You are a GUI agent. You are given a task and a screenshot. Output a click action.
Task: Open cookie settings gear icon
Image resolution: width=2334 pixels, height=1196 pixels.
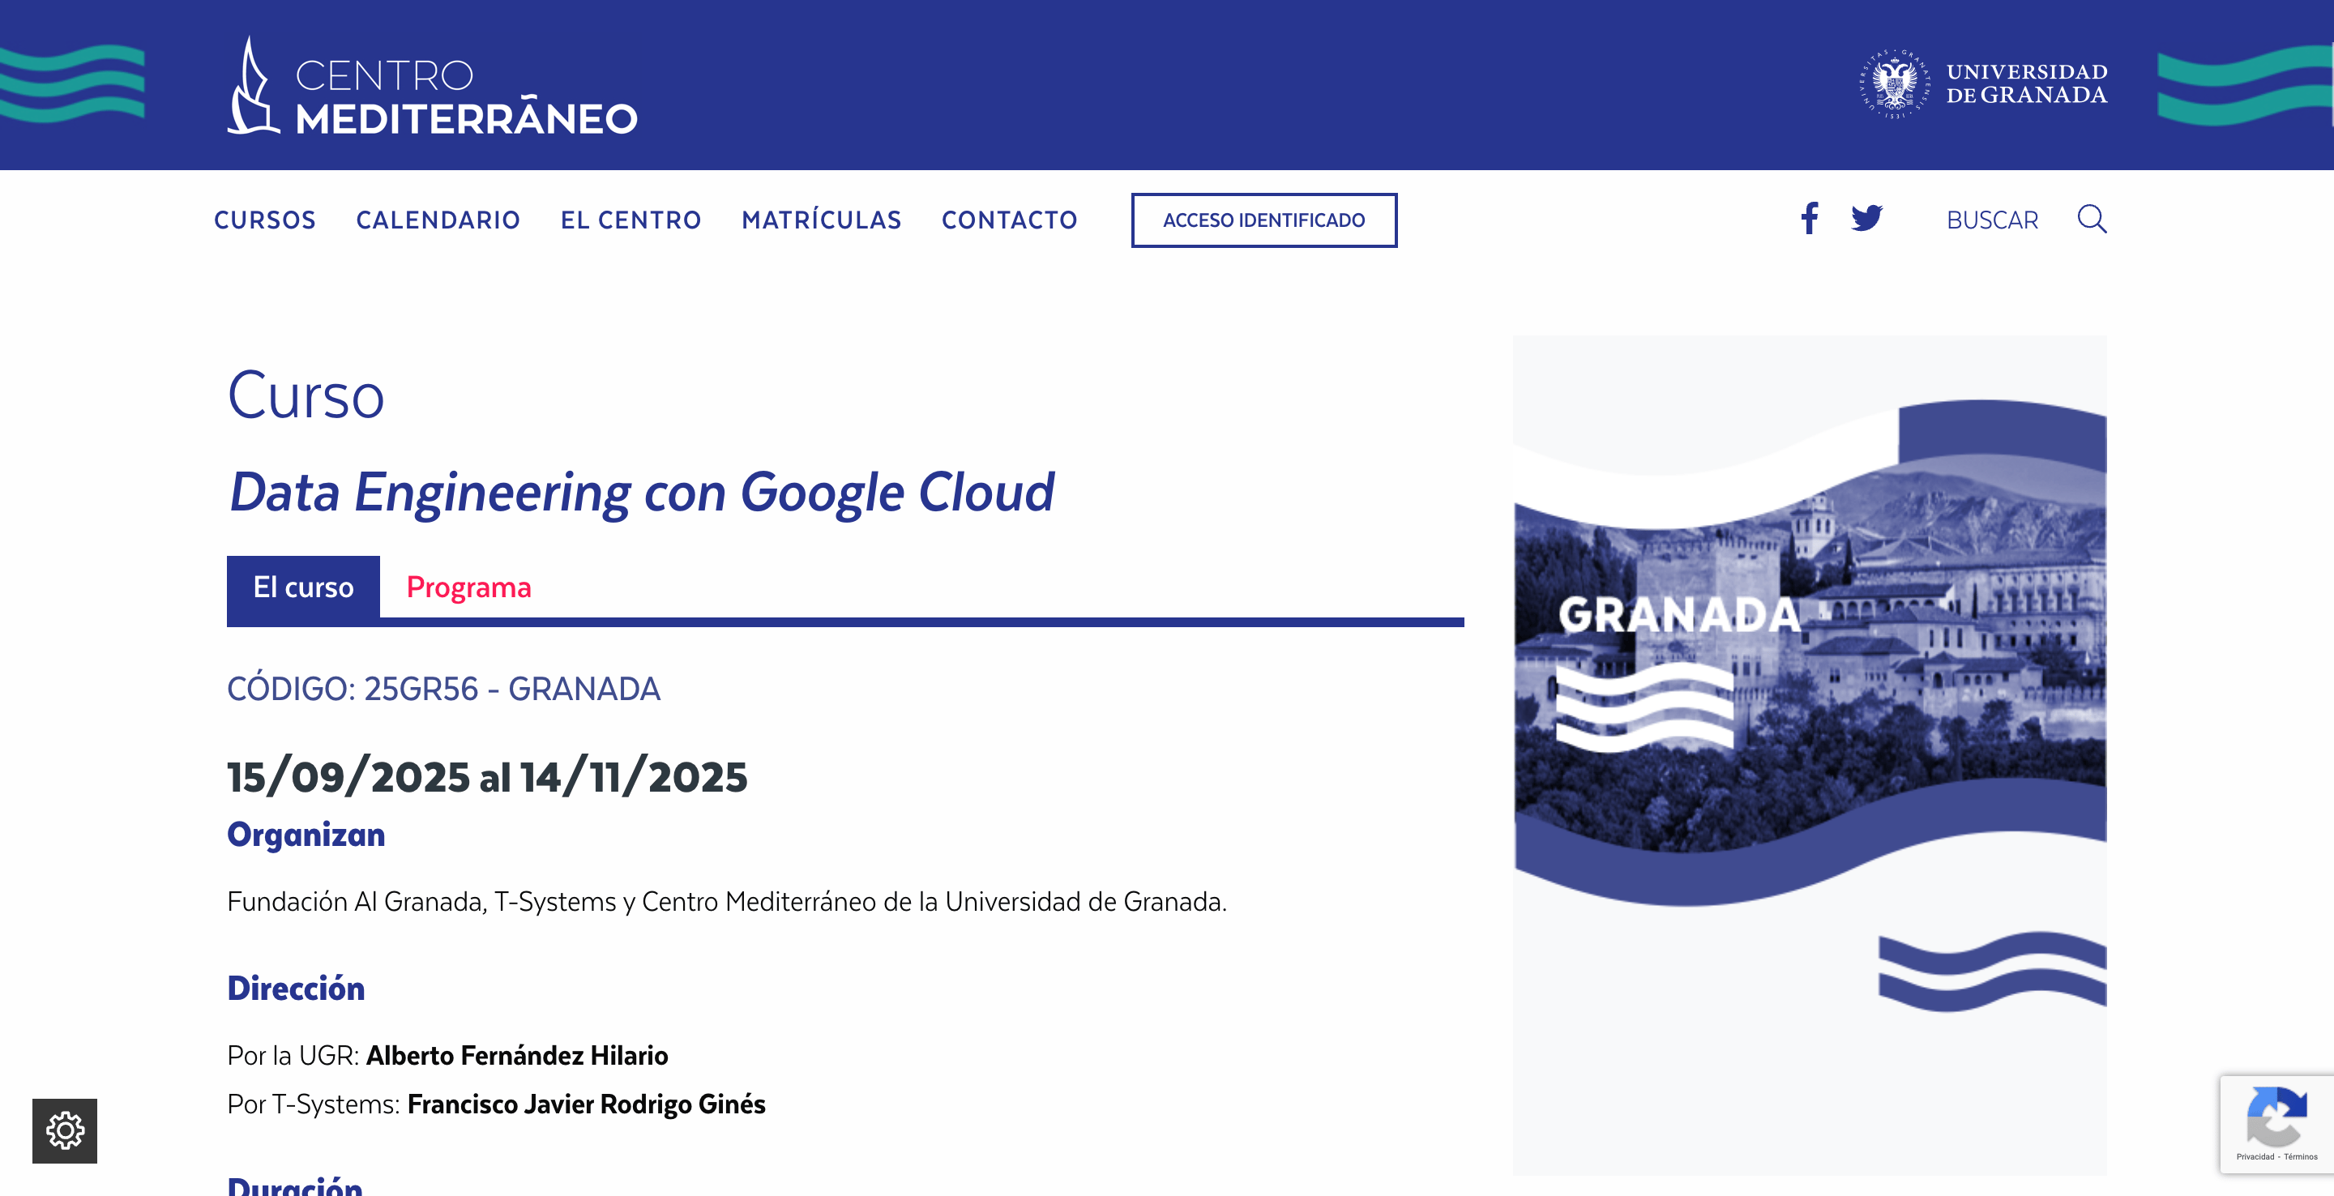(64, 1130)
